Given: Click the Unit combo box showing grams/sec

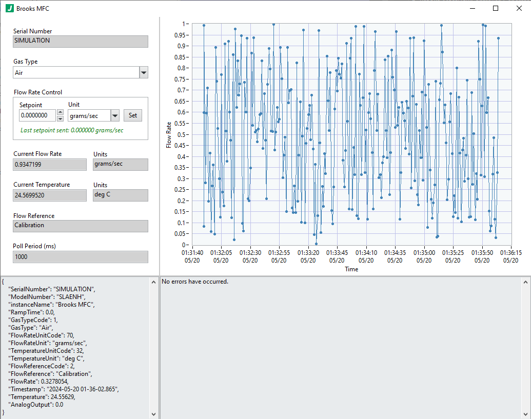Looking at the screenshot, I should click(x=89, y=116).
